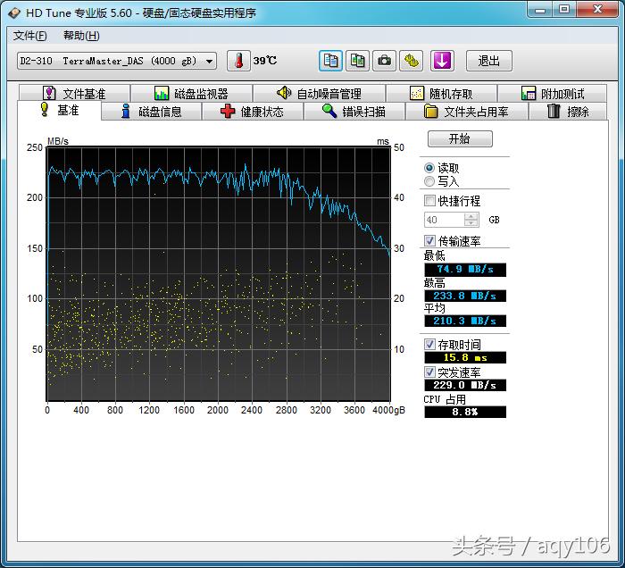
Task: Click the purple download arrow icon
Action: (x=443, y=61)
